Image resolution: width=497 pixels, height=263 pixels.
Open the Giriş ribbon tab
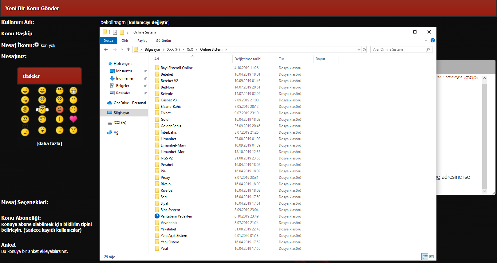click(x=125, y=41)
